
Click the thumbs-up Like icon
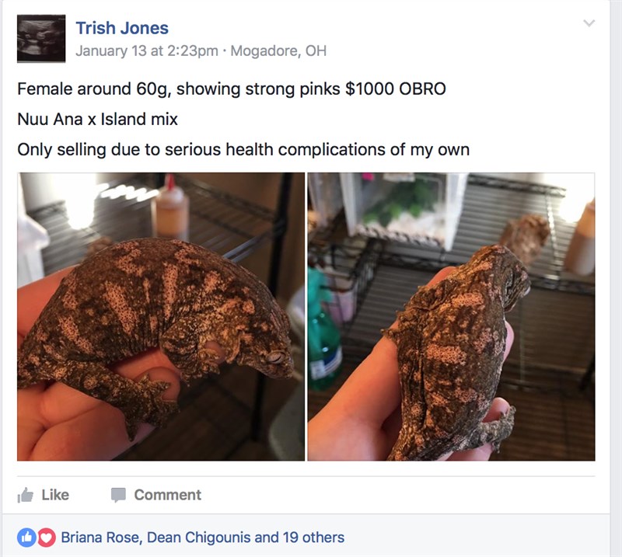26,495
